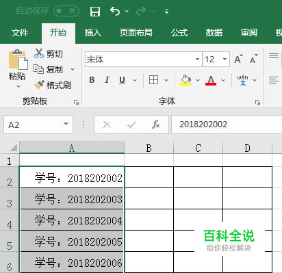Go to the 公式 (Formulas) tab
This screenshot has width=282, height=273.
(179, 33)
